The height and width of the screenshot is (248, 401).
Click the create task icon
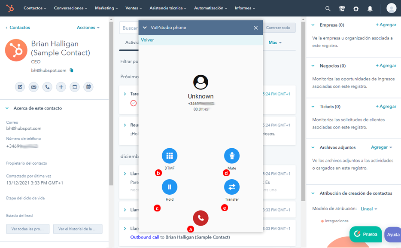coord(75,87)
